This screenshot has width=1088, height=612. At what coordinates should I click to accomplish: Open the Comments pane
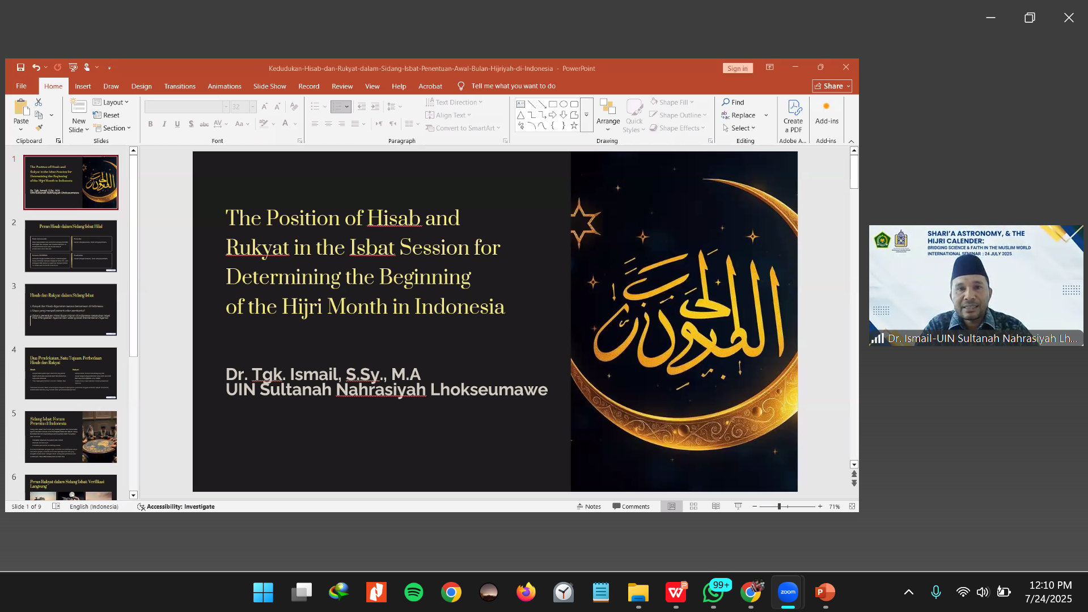[x=631, y=506]
